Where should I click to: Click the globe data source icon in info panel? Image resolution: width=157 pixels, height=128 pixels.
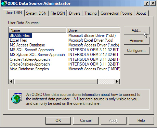[17, 98]
